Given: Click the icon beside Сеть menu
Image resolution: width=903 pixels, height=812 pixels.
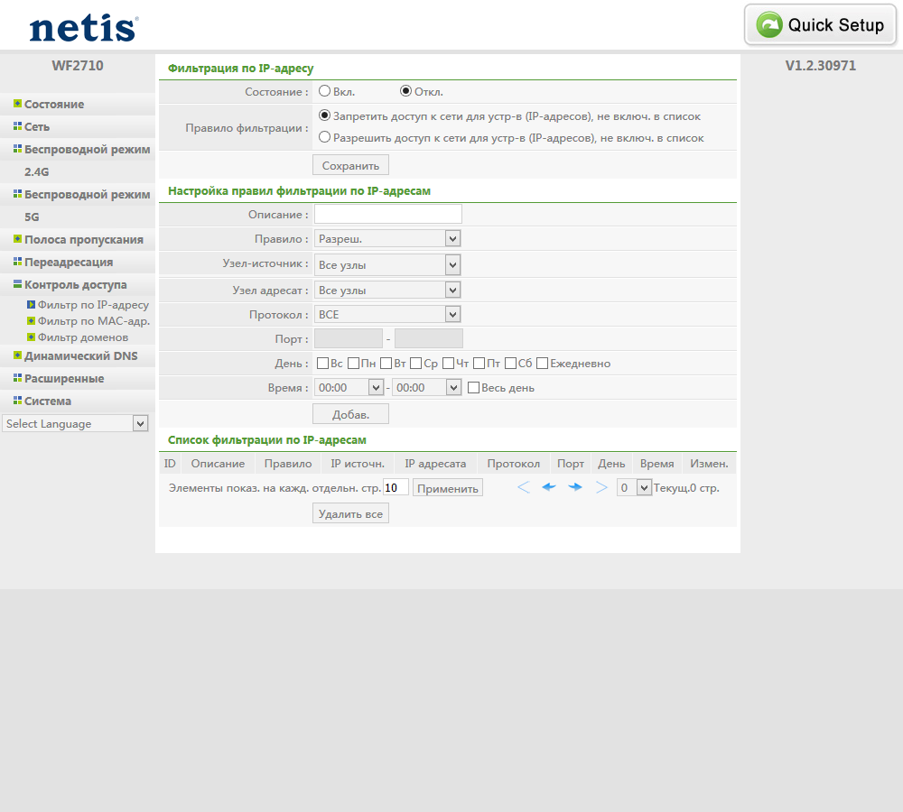Looking at the screenshot, I should pyautogui.click(x=18, y=126).
